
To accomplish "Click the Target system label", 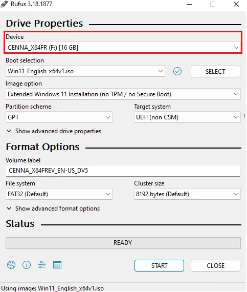I will [152, 107].
